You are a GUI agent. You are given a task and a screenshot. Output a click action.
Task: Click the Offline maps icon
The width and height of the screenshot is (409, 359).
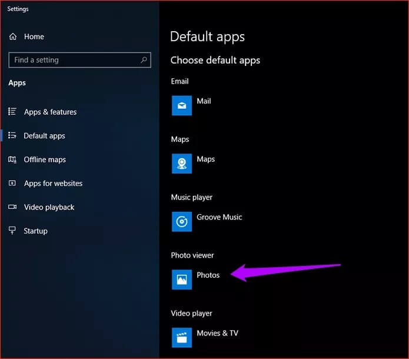pos(12,159)
